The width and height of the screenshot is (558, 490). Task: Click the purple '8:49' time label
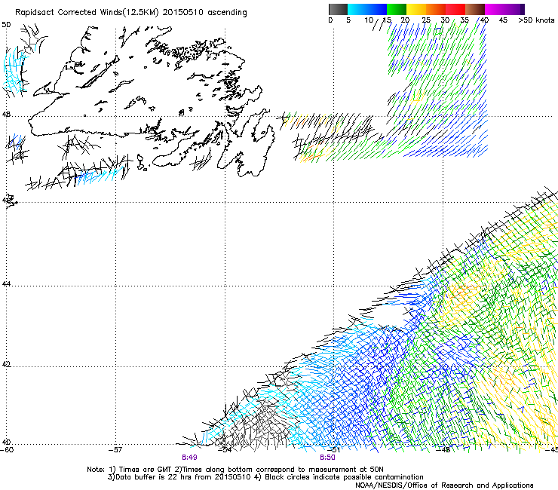pos(189,458)
